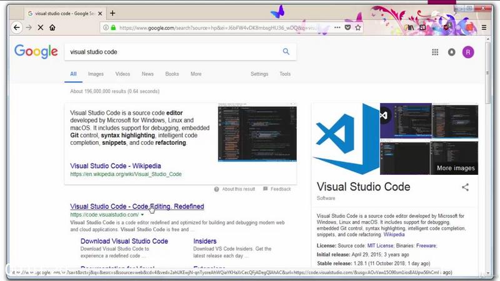Submit search with the magnifier icon
The height and width of the screenshot is (281, 500).
click(x=286, y=52)
